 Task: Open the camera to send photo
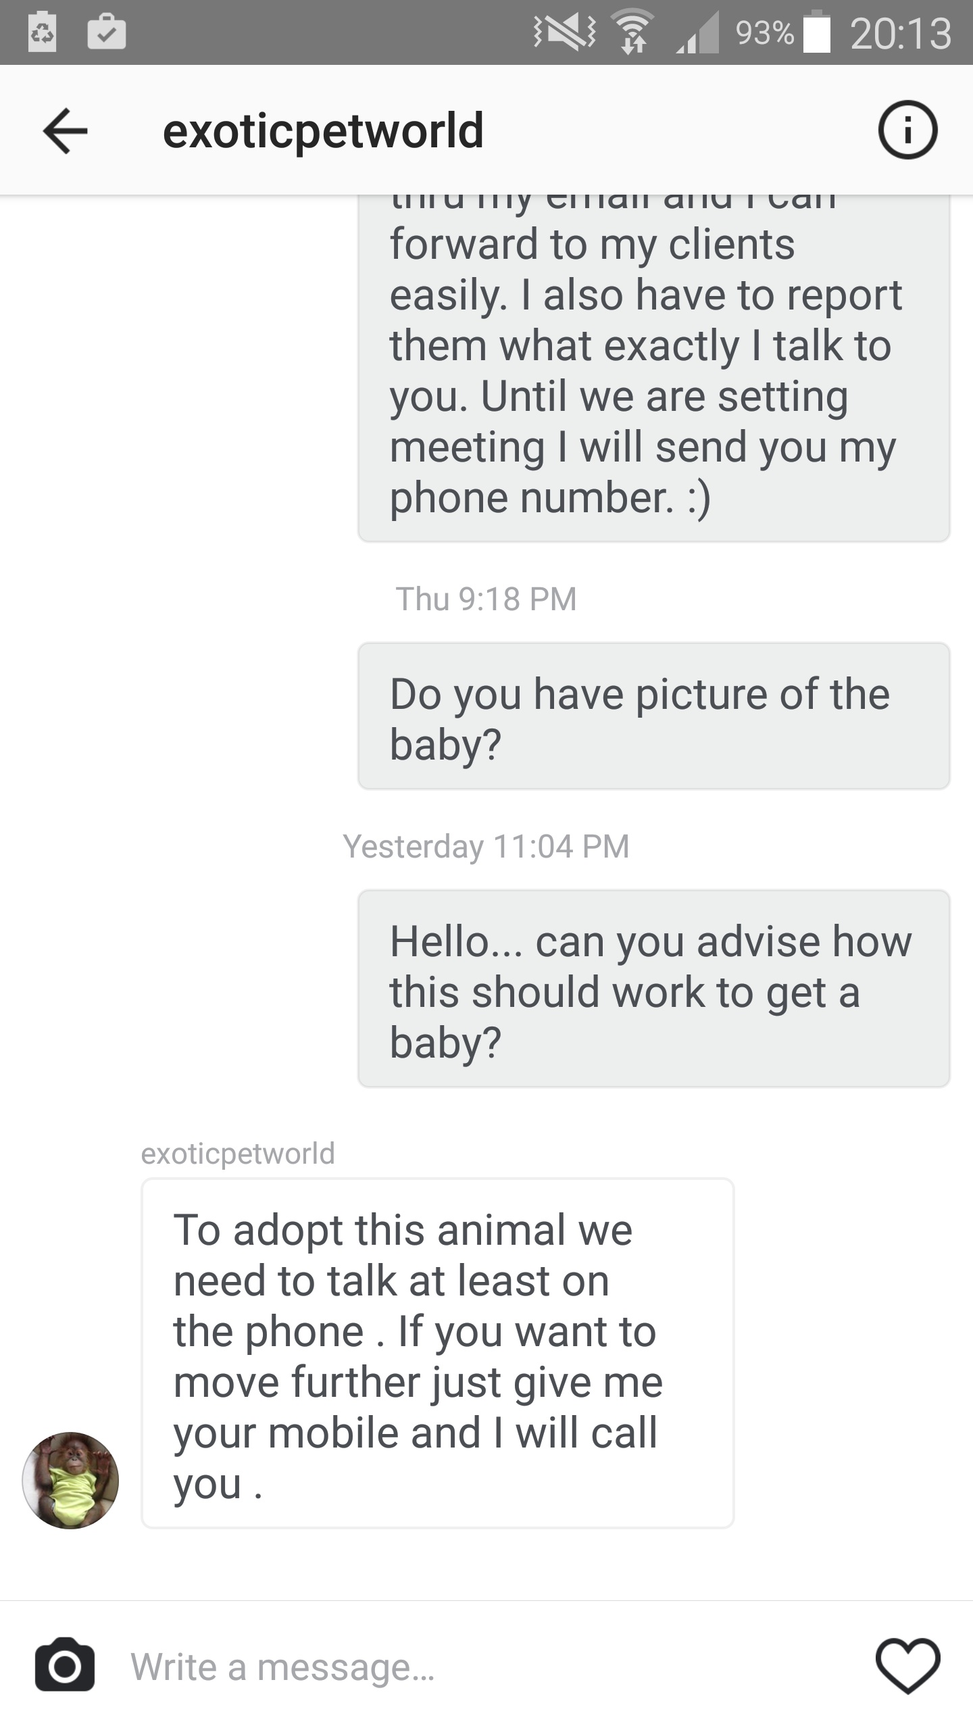click(x=65, y=1665)
